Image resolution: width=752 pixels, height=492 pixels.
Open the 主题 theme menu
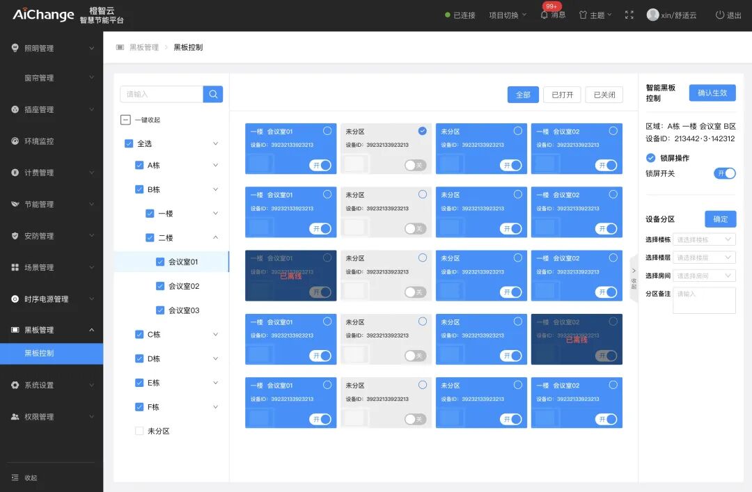pyautogui.click(x=595, y=15)
